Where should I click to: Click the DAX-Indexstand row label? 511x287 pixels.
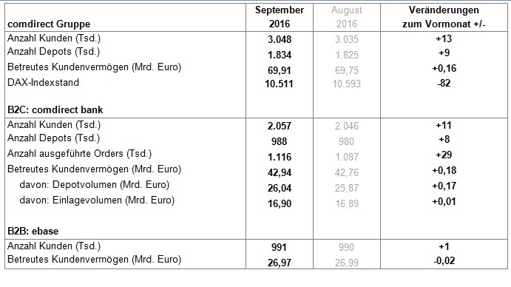(x=44, y=82)
